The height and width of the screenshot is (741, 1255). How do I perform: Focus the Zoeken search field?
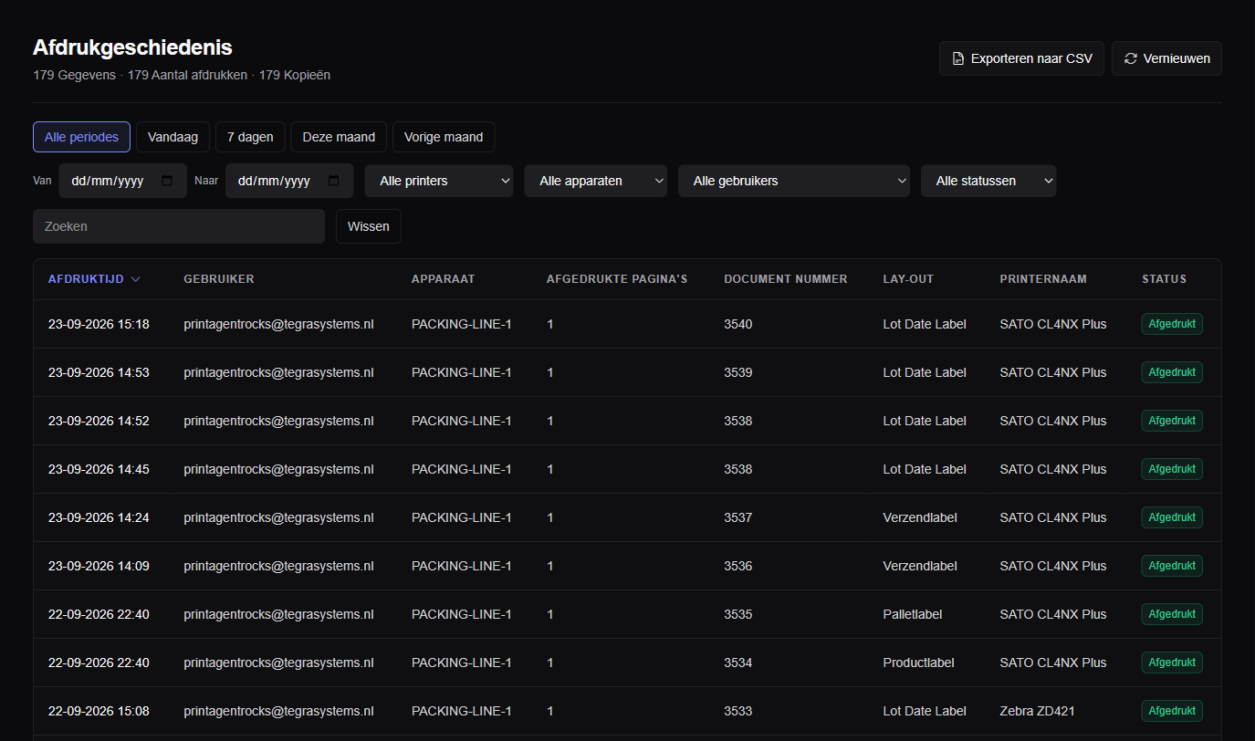point(179,226)
